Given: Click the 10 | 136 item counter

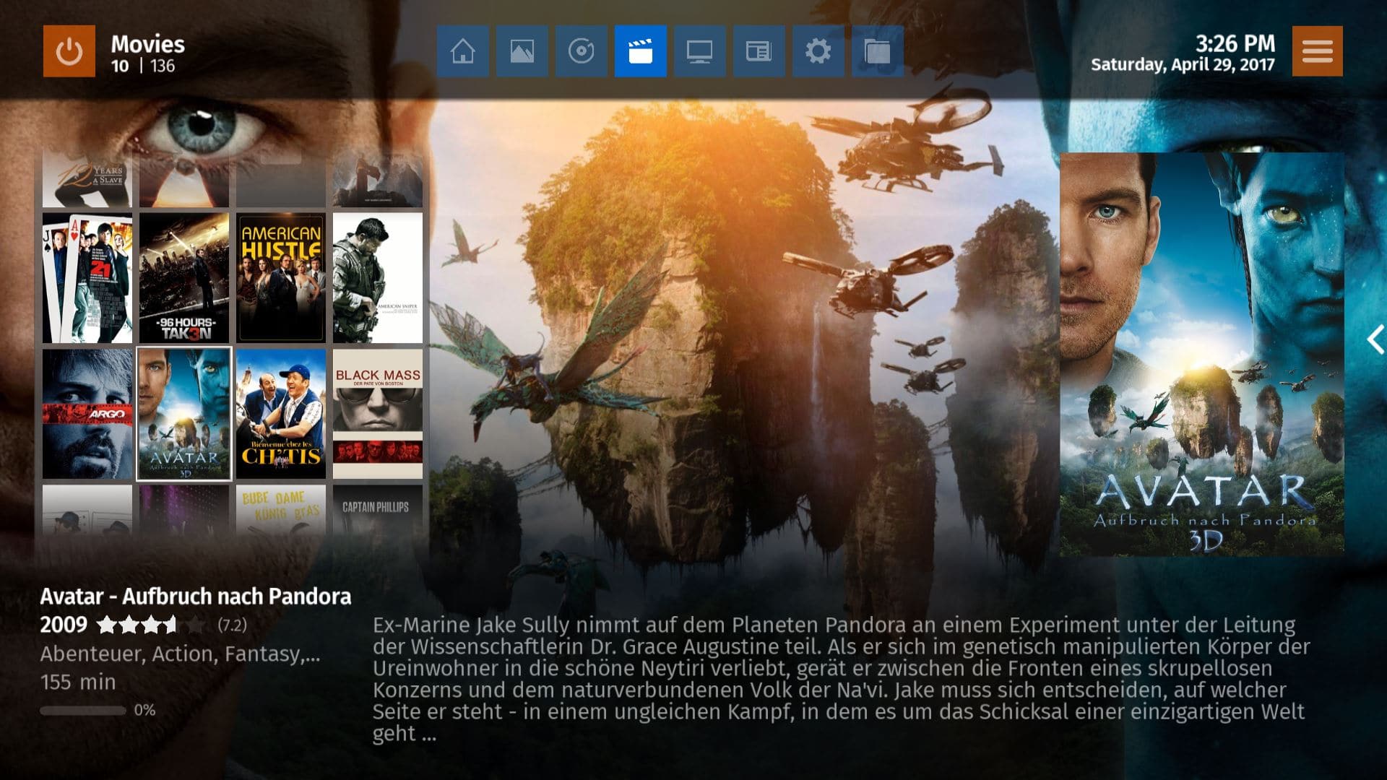Looking at the screenshot, I should point(143,66).
